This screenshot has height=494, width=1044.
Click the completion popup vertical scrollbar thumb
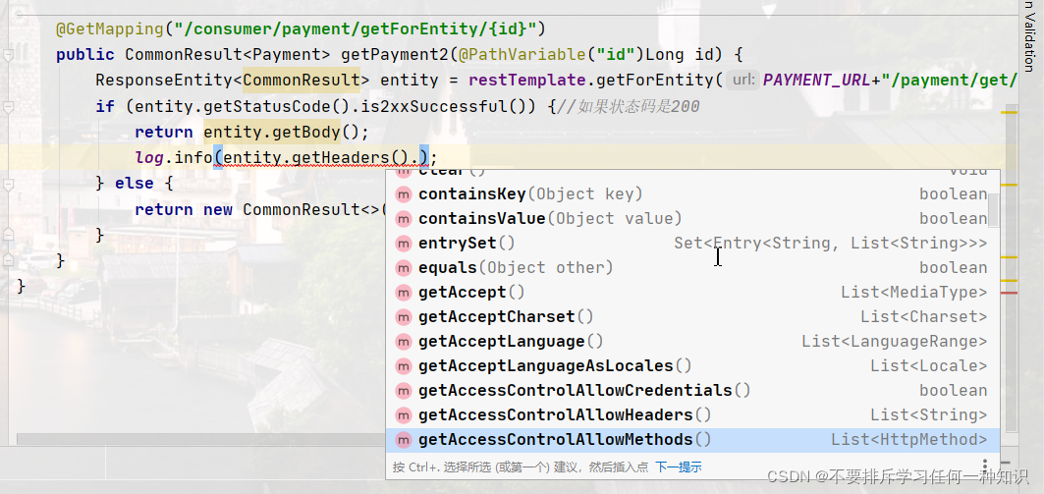[993, 210]
